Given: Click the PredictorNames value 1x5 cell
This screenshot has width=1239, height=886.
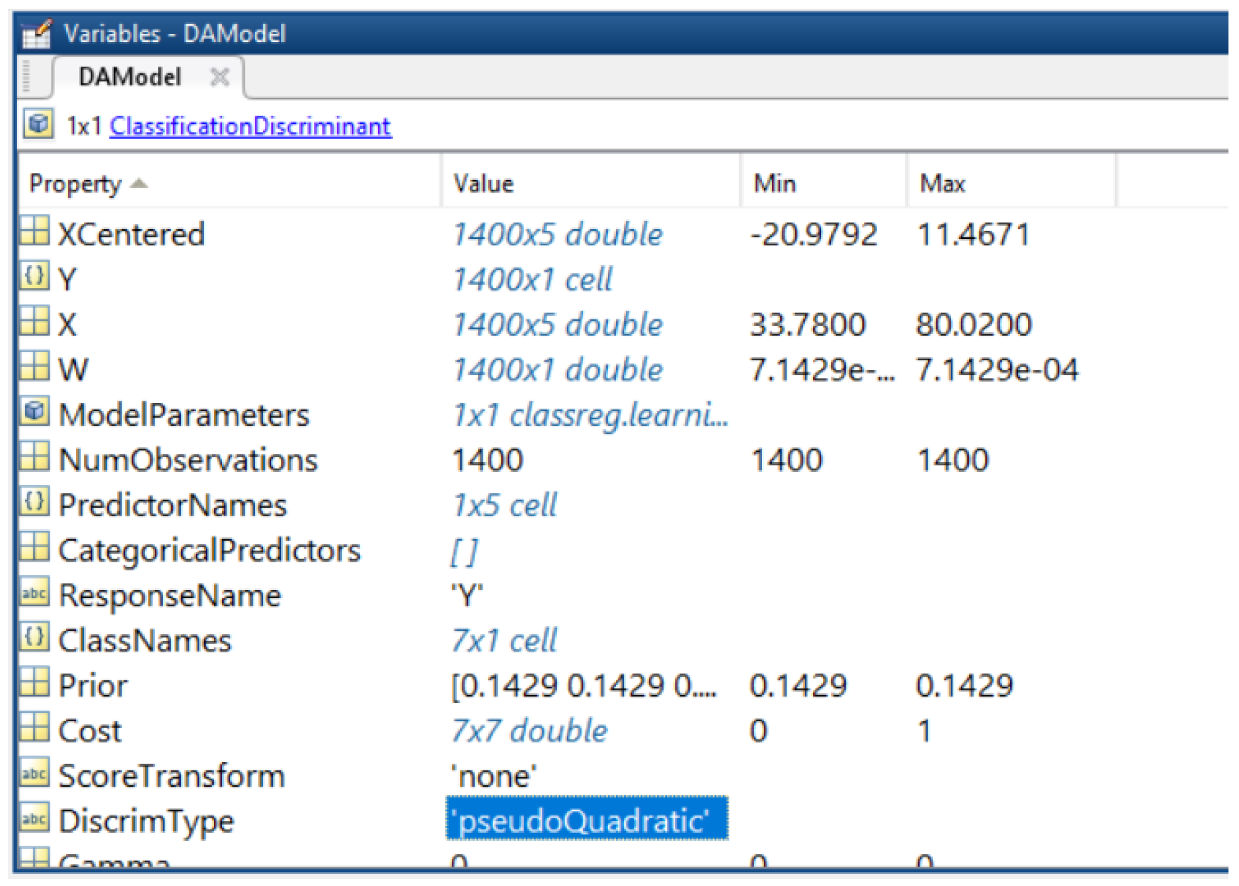Looking at the screenshot, I should (505, 504).
